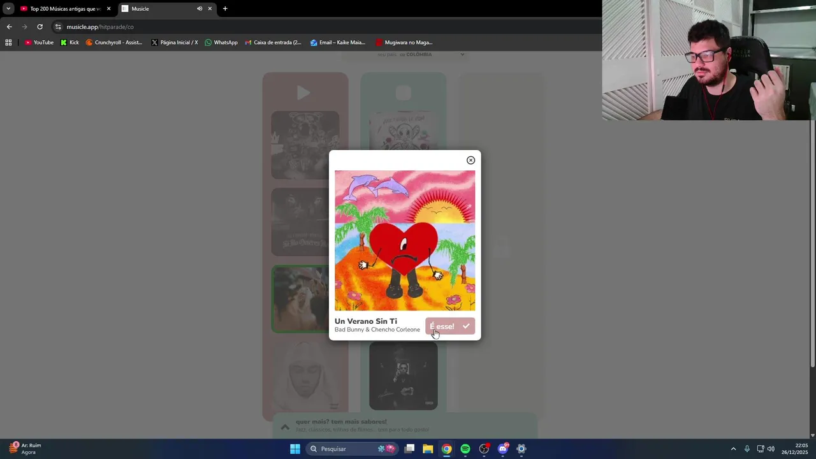Image resolution: width=816 pixels, height=459 pixels.
Task: Open the clock and date 26/12/2025
Action: pos(794,449)
